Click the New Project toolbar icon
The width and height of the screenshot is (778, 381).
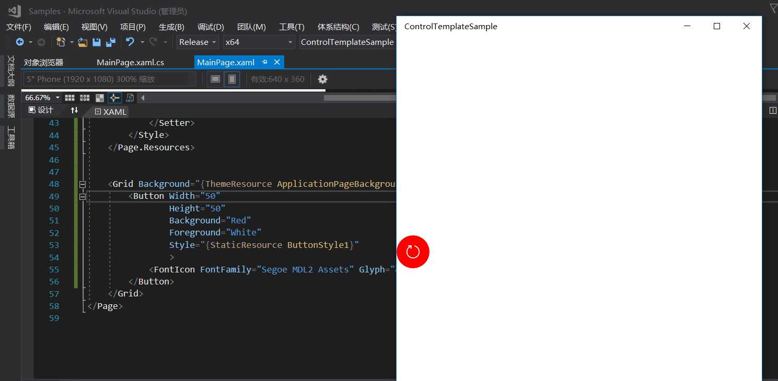tap(61, 42)
